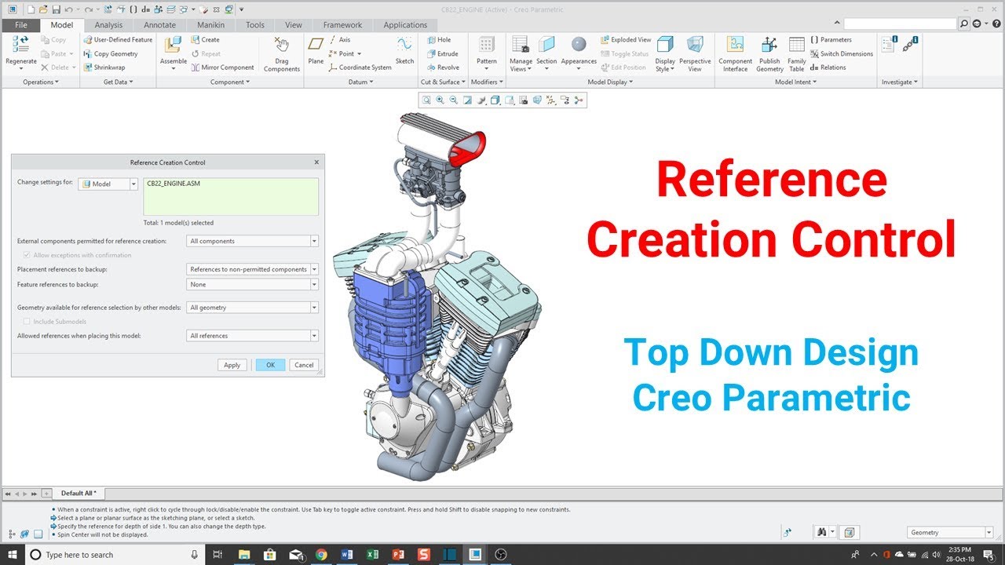The width and height of the screenshot is (1005, 565).
Task: Activate the Extrude tool
Action: (x=442, y=54)
